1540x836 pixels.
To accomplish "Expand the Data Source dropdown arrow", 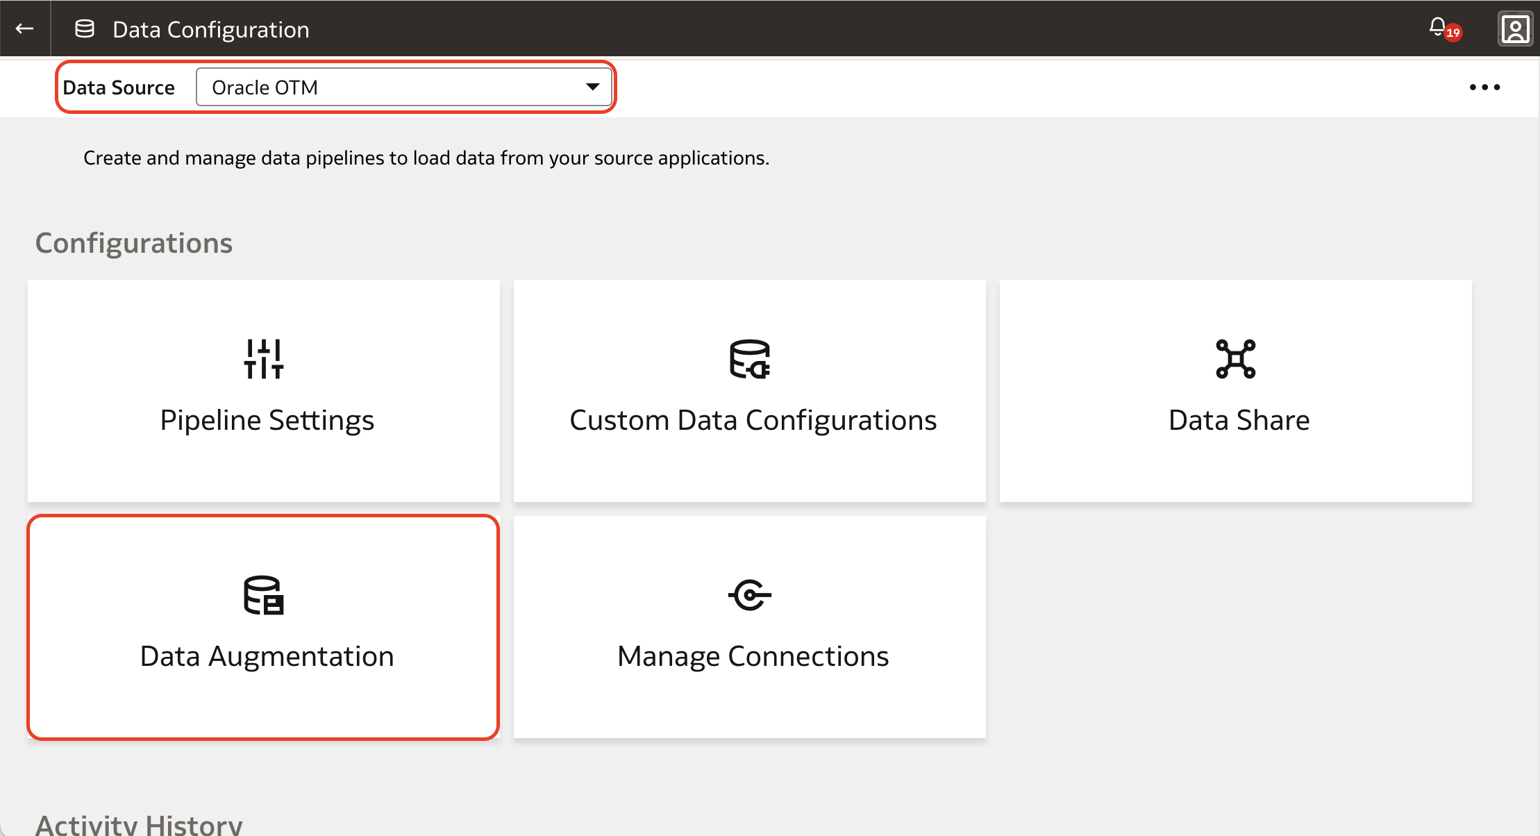I will [x=592, y=87].
